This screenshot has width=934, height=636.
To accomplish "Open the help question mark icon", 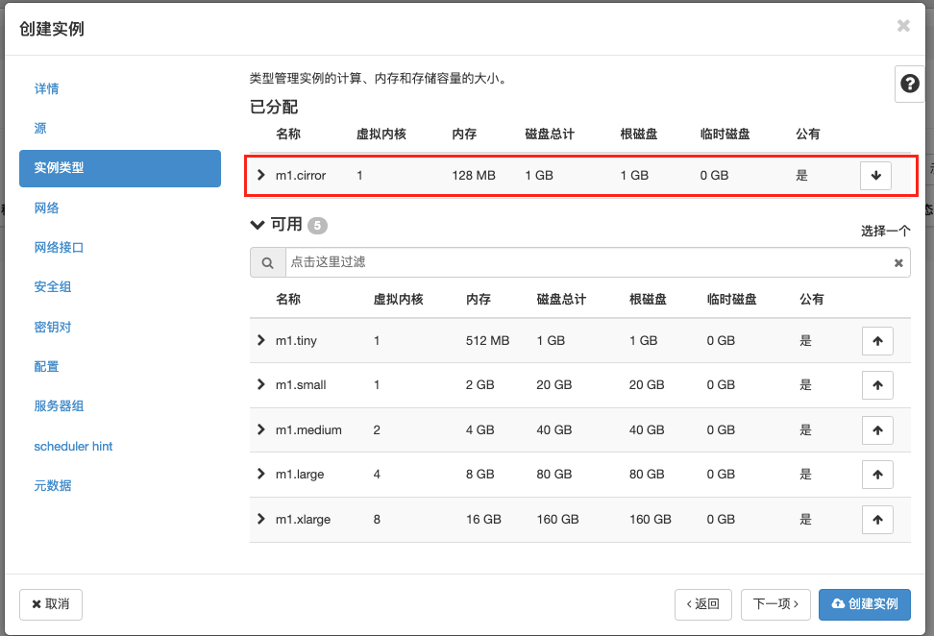I will [909, 84].
